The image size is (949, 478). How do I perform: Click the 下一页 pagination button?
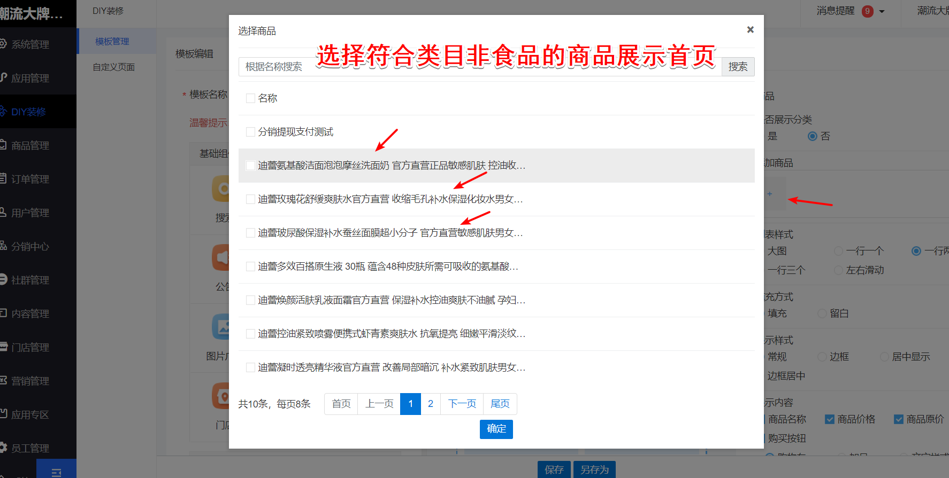click(462, 404)
